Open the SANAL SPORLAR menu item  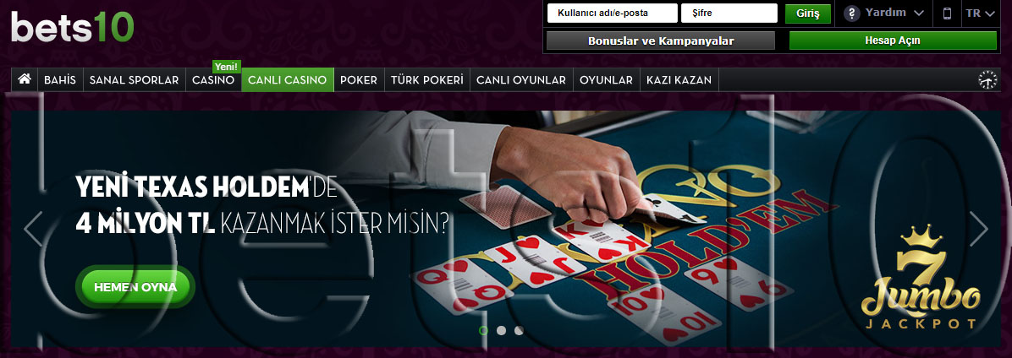[x=135, y=80]
